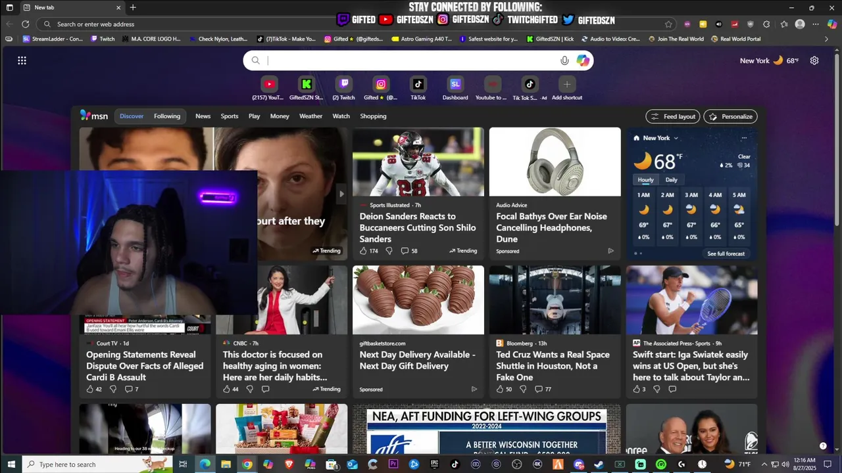Click the taskbar search box
Screen dimensions: 842x473
coord(97,464)
